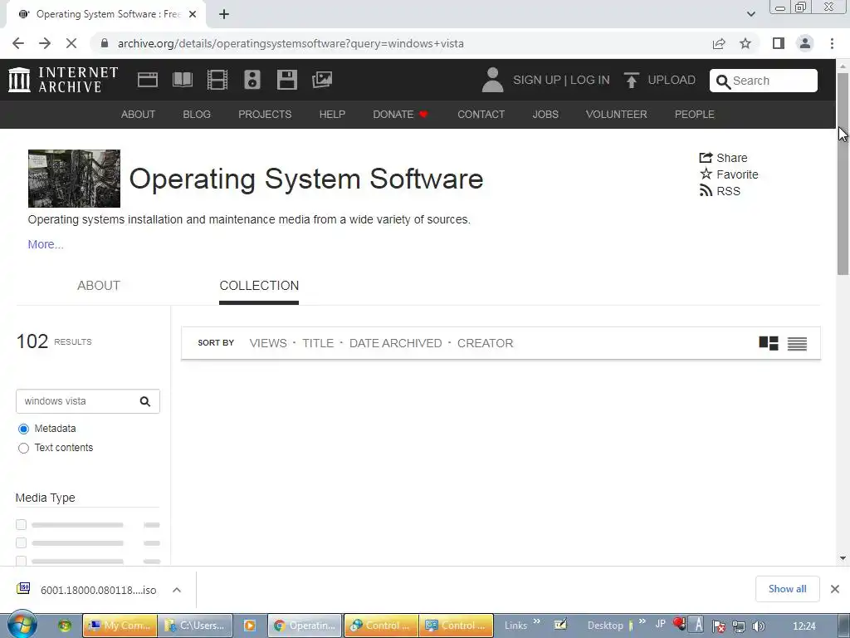This screenshot has width=850, height=638.
Task: Expand the Links toolbar chevron
Action: [x=537, y=621]
